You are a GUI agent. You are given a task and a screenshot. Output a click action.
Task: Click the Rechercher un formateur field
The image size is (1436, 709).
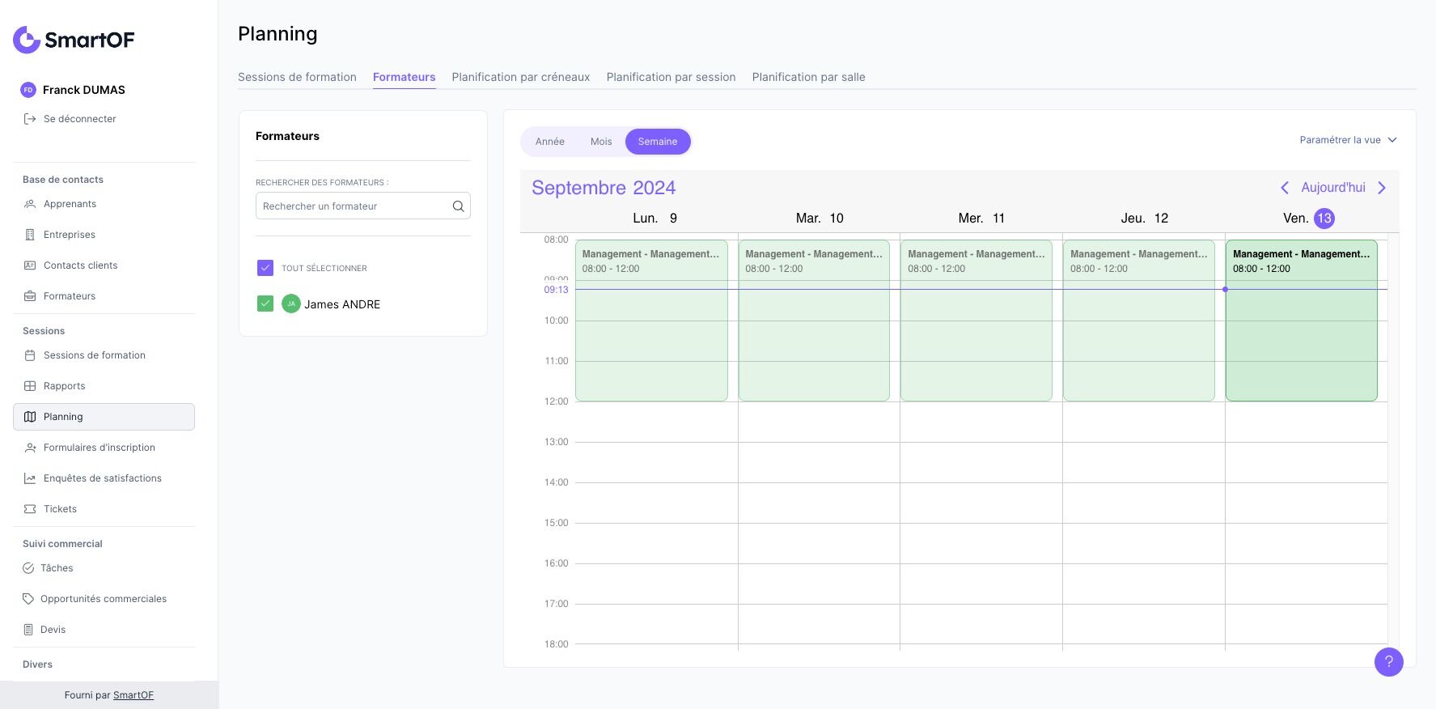tap(354, 206)
